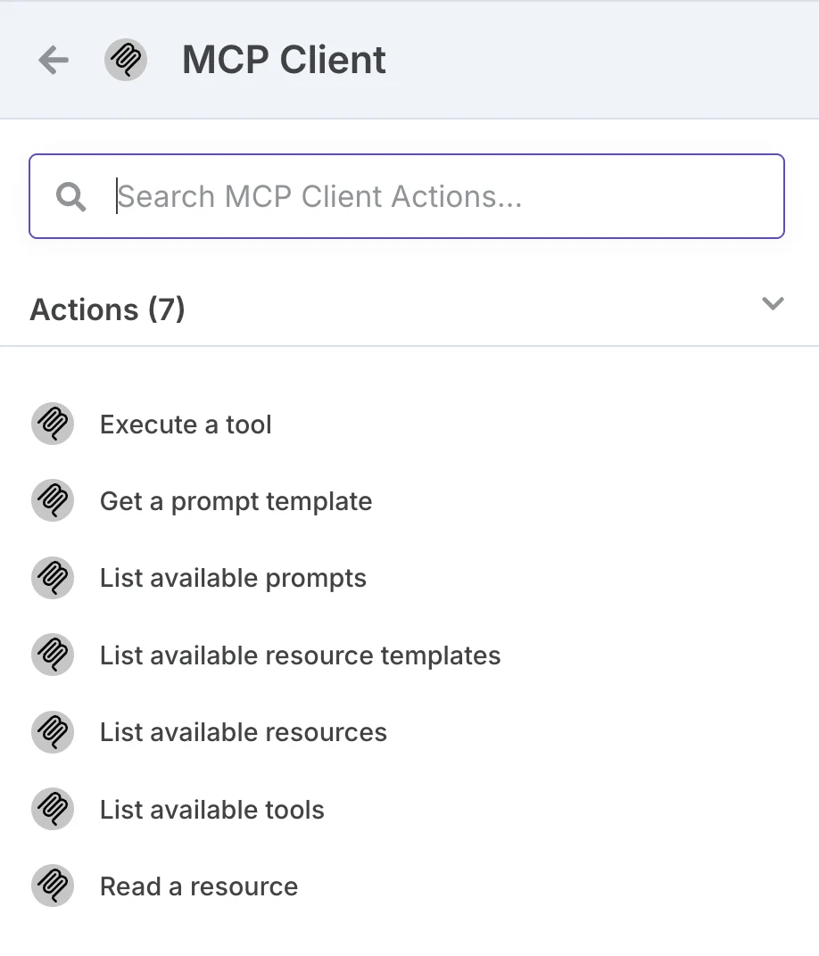
Task: Select the List available prompts icon
Action: point(53,577)
